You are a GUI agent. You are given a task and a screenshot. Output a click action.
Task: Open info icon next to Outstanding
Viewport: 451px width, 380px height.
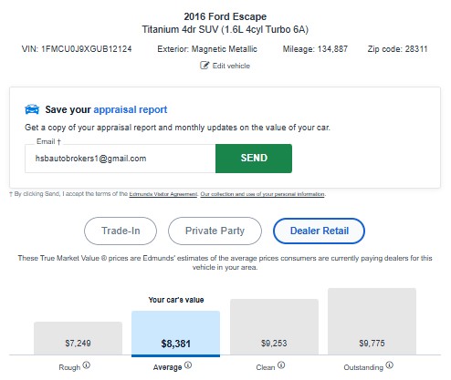point(390,365)
